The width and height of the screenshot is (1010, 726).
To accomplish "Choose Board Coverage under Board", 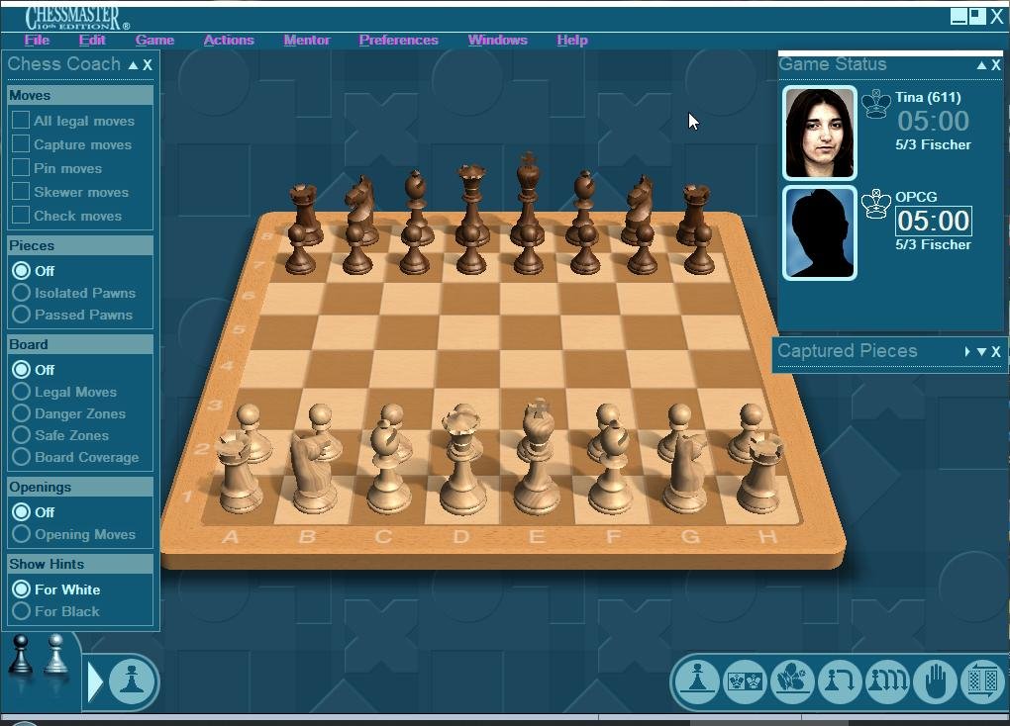I will coord(21,458).
